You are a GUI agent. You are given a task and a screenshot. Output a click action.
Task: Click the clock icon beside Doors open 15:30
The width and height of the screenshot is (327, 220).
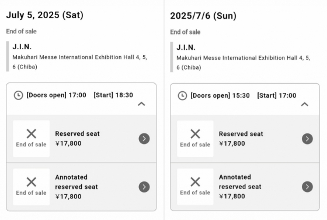pos(182,96)
